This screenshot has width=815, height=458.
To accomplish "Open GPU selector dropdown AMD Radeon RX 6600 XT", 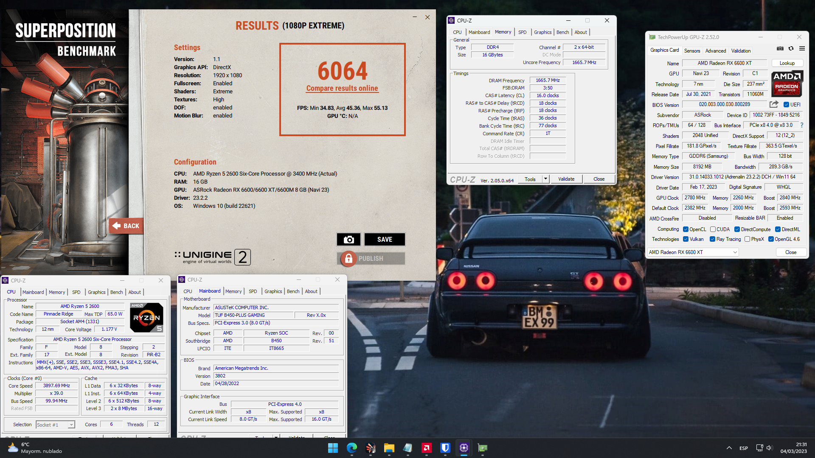I will [x=693, y=252].
